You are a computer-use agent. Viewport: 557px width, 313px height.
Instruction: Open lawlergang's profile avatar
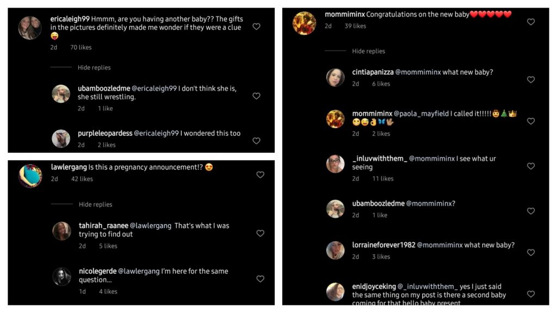30,176
